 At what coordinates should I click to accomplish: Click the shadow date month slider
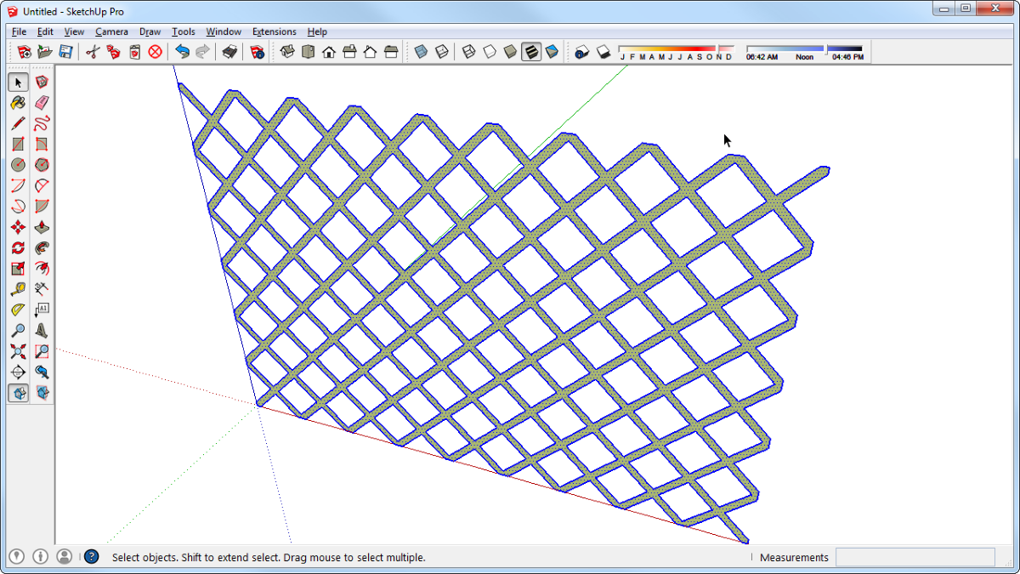[676, 48]
